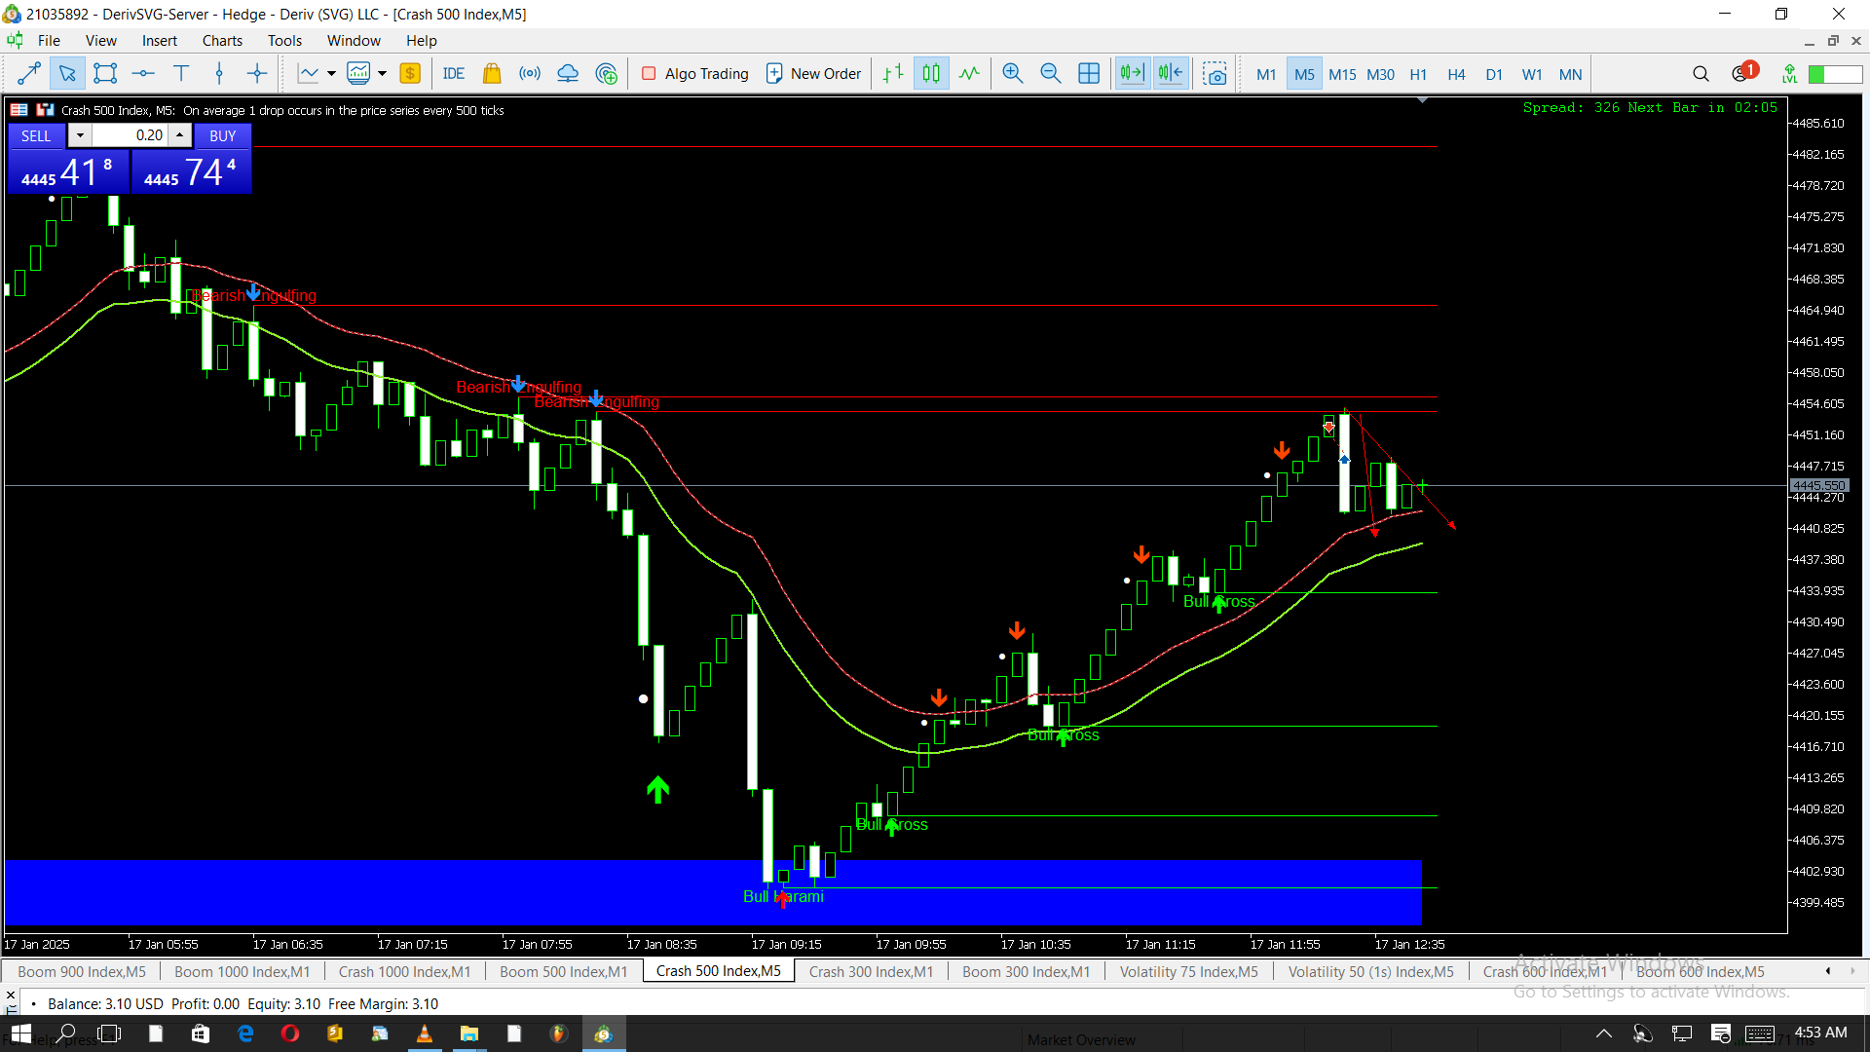
Task: Click the tile windows grid icon
Action: tap(1089, 73)
